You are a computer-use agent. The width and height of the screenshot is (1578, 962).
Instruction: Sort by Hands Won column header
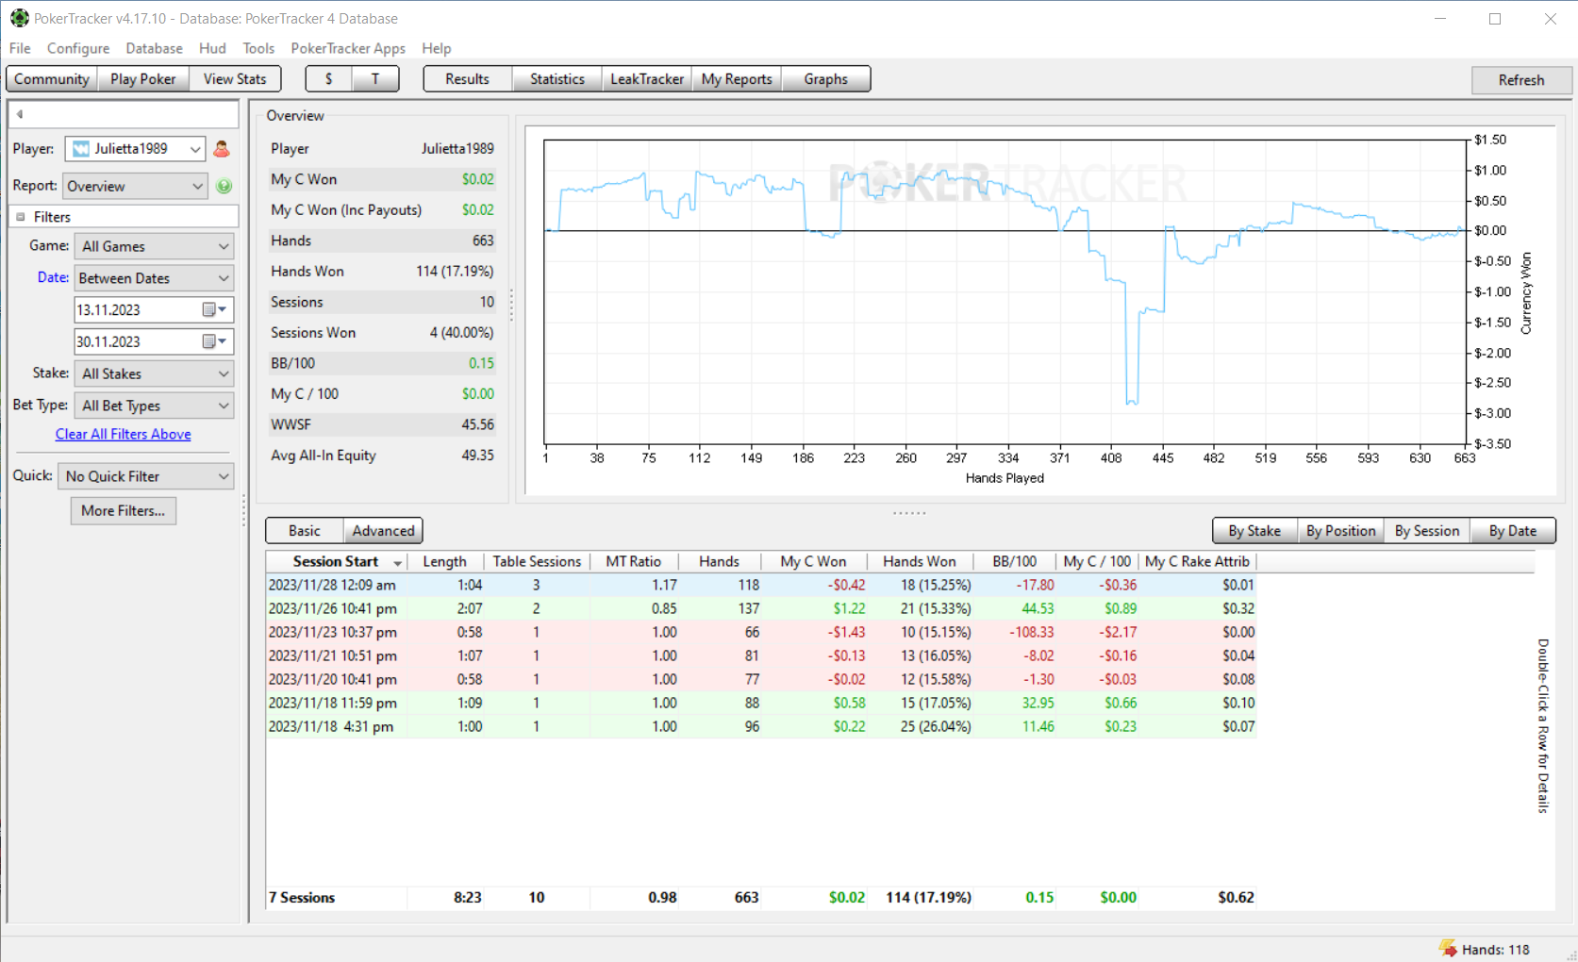pyautogui.click(x=920, y=561)
